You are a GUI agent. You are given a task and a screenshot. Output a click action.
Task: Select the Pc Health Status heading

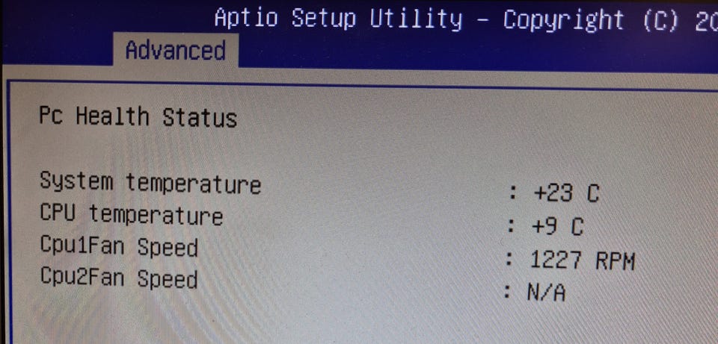click(138, 116)
